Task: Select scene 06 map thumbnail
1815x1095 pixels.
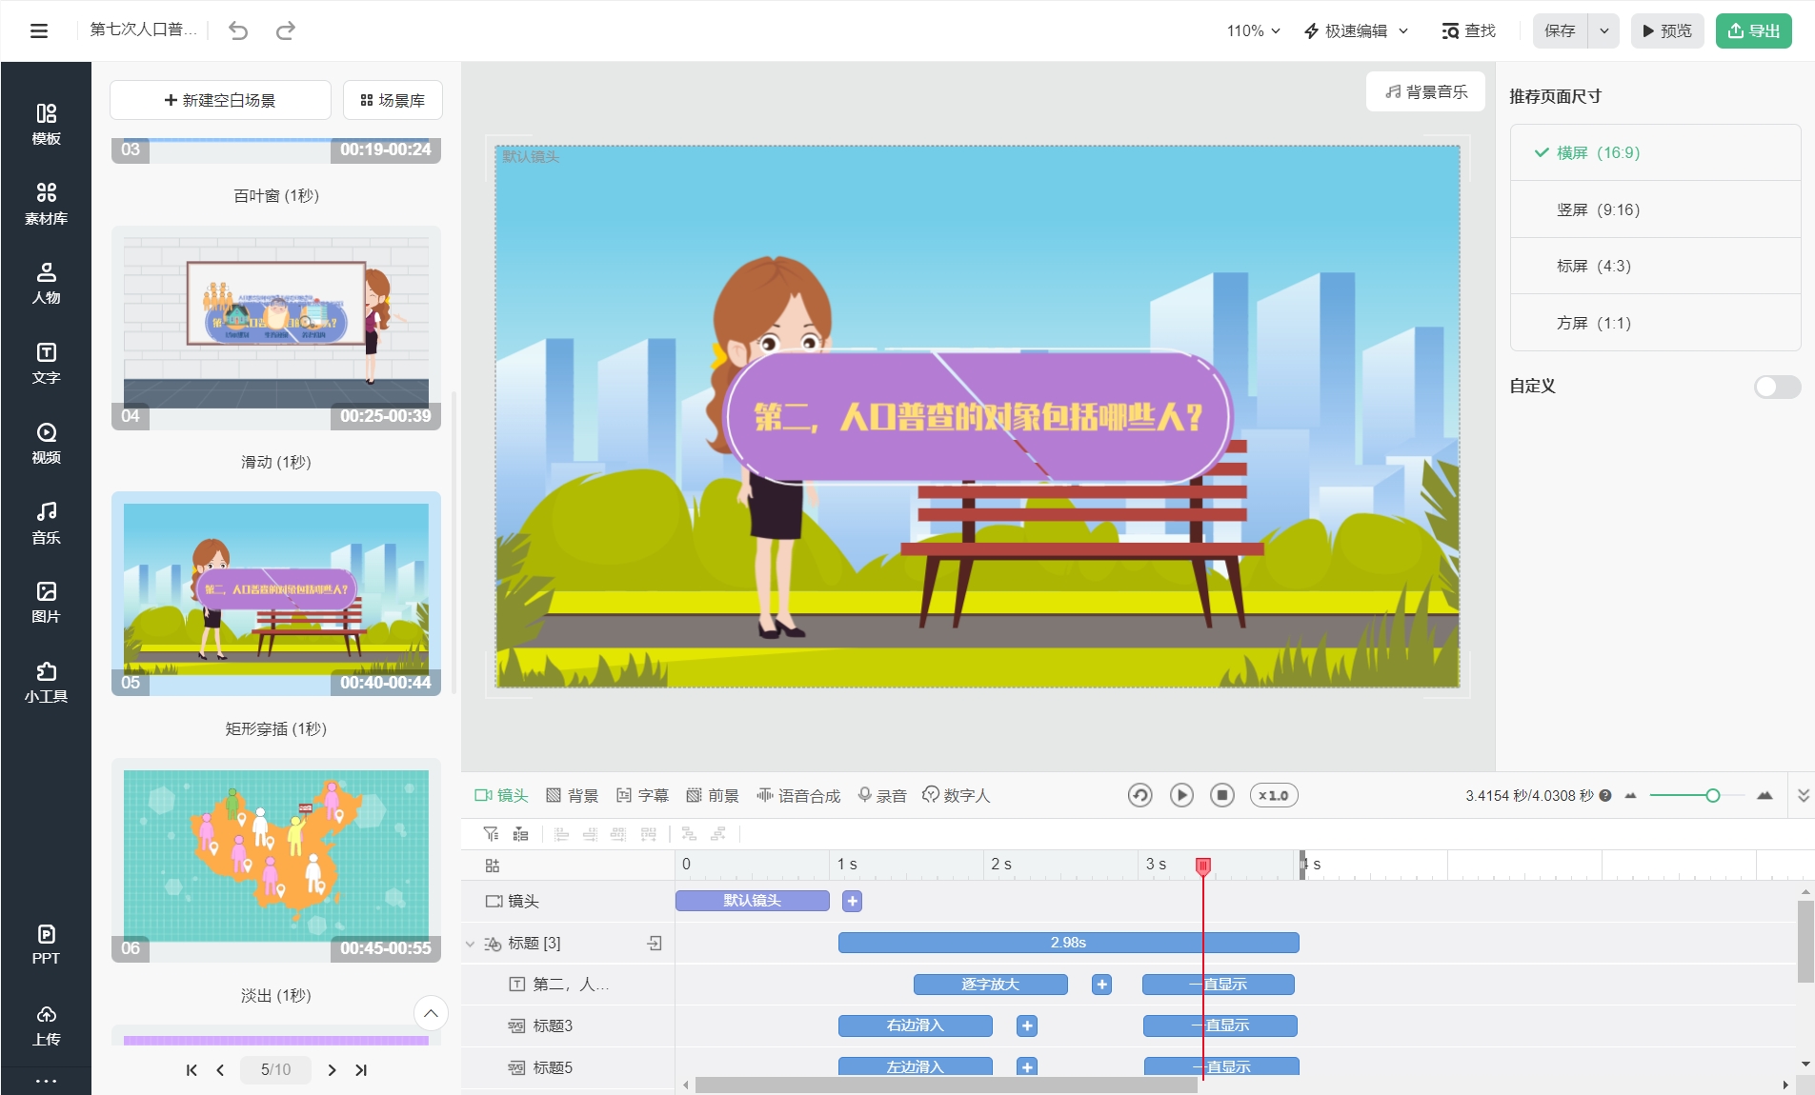Action: (276, 860)
